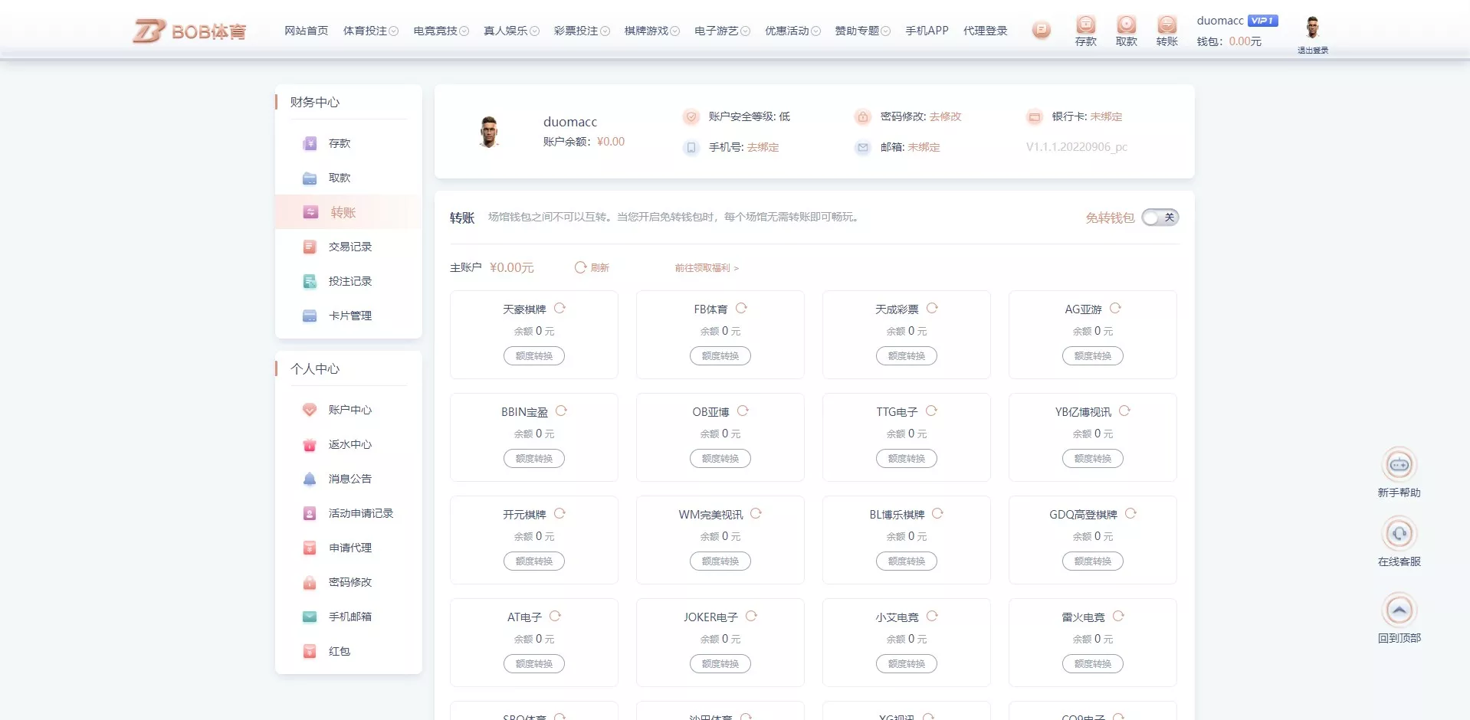Open the 存款 deposit icon in top bar
The image size is (1470, 720).
(x=1084, y=29)
